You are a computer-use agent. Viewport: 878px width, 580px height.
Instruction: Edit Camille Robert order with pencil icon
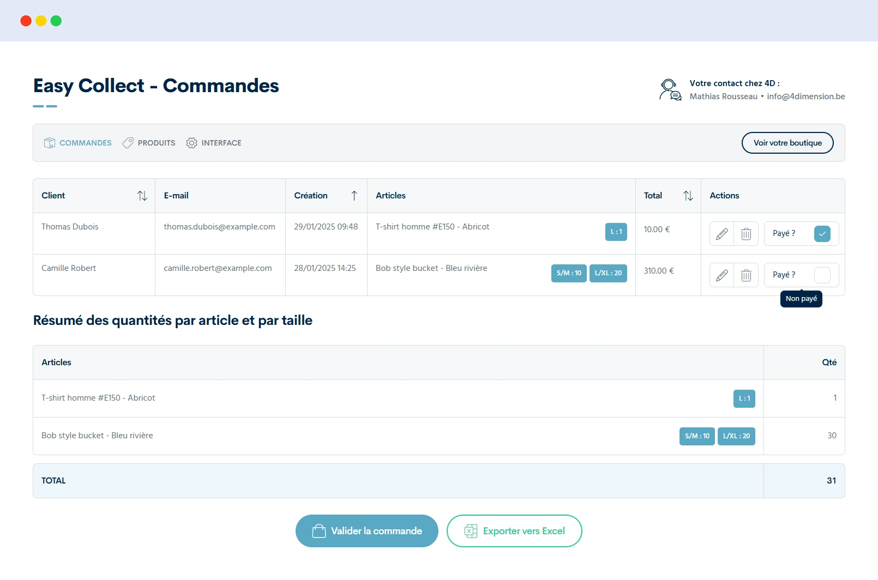[721, 275]
